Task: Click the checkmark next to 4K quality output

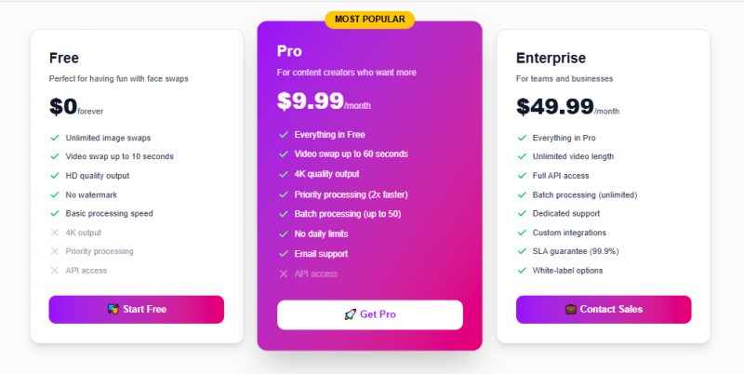Action: (283, 174)
